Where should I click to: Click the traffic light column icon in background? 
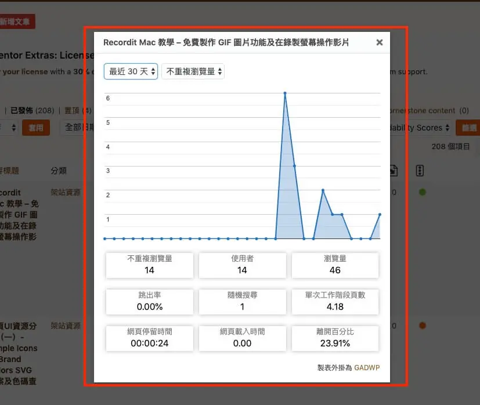pos(420,171)
